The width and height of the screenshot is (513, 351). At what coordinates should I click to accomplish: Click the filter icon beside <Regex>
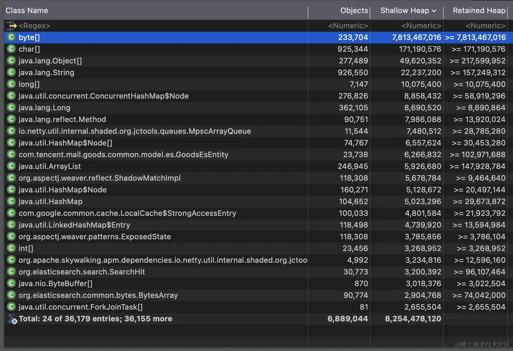[x=11, y=26]
